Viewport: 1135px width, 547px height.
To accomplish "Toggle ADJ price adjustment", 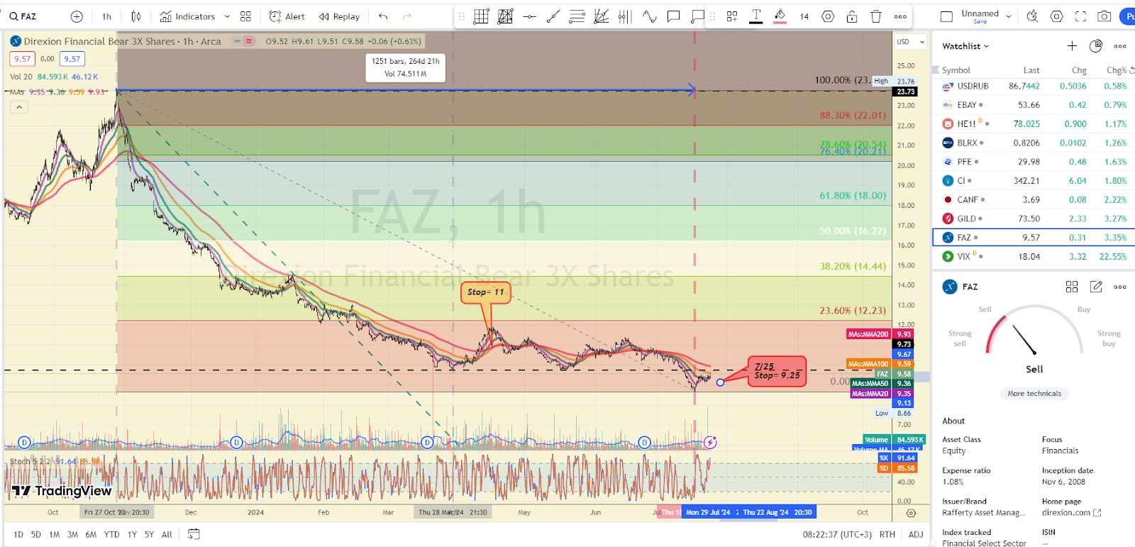I will click(x=916, y=534).
